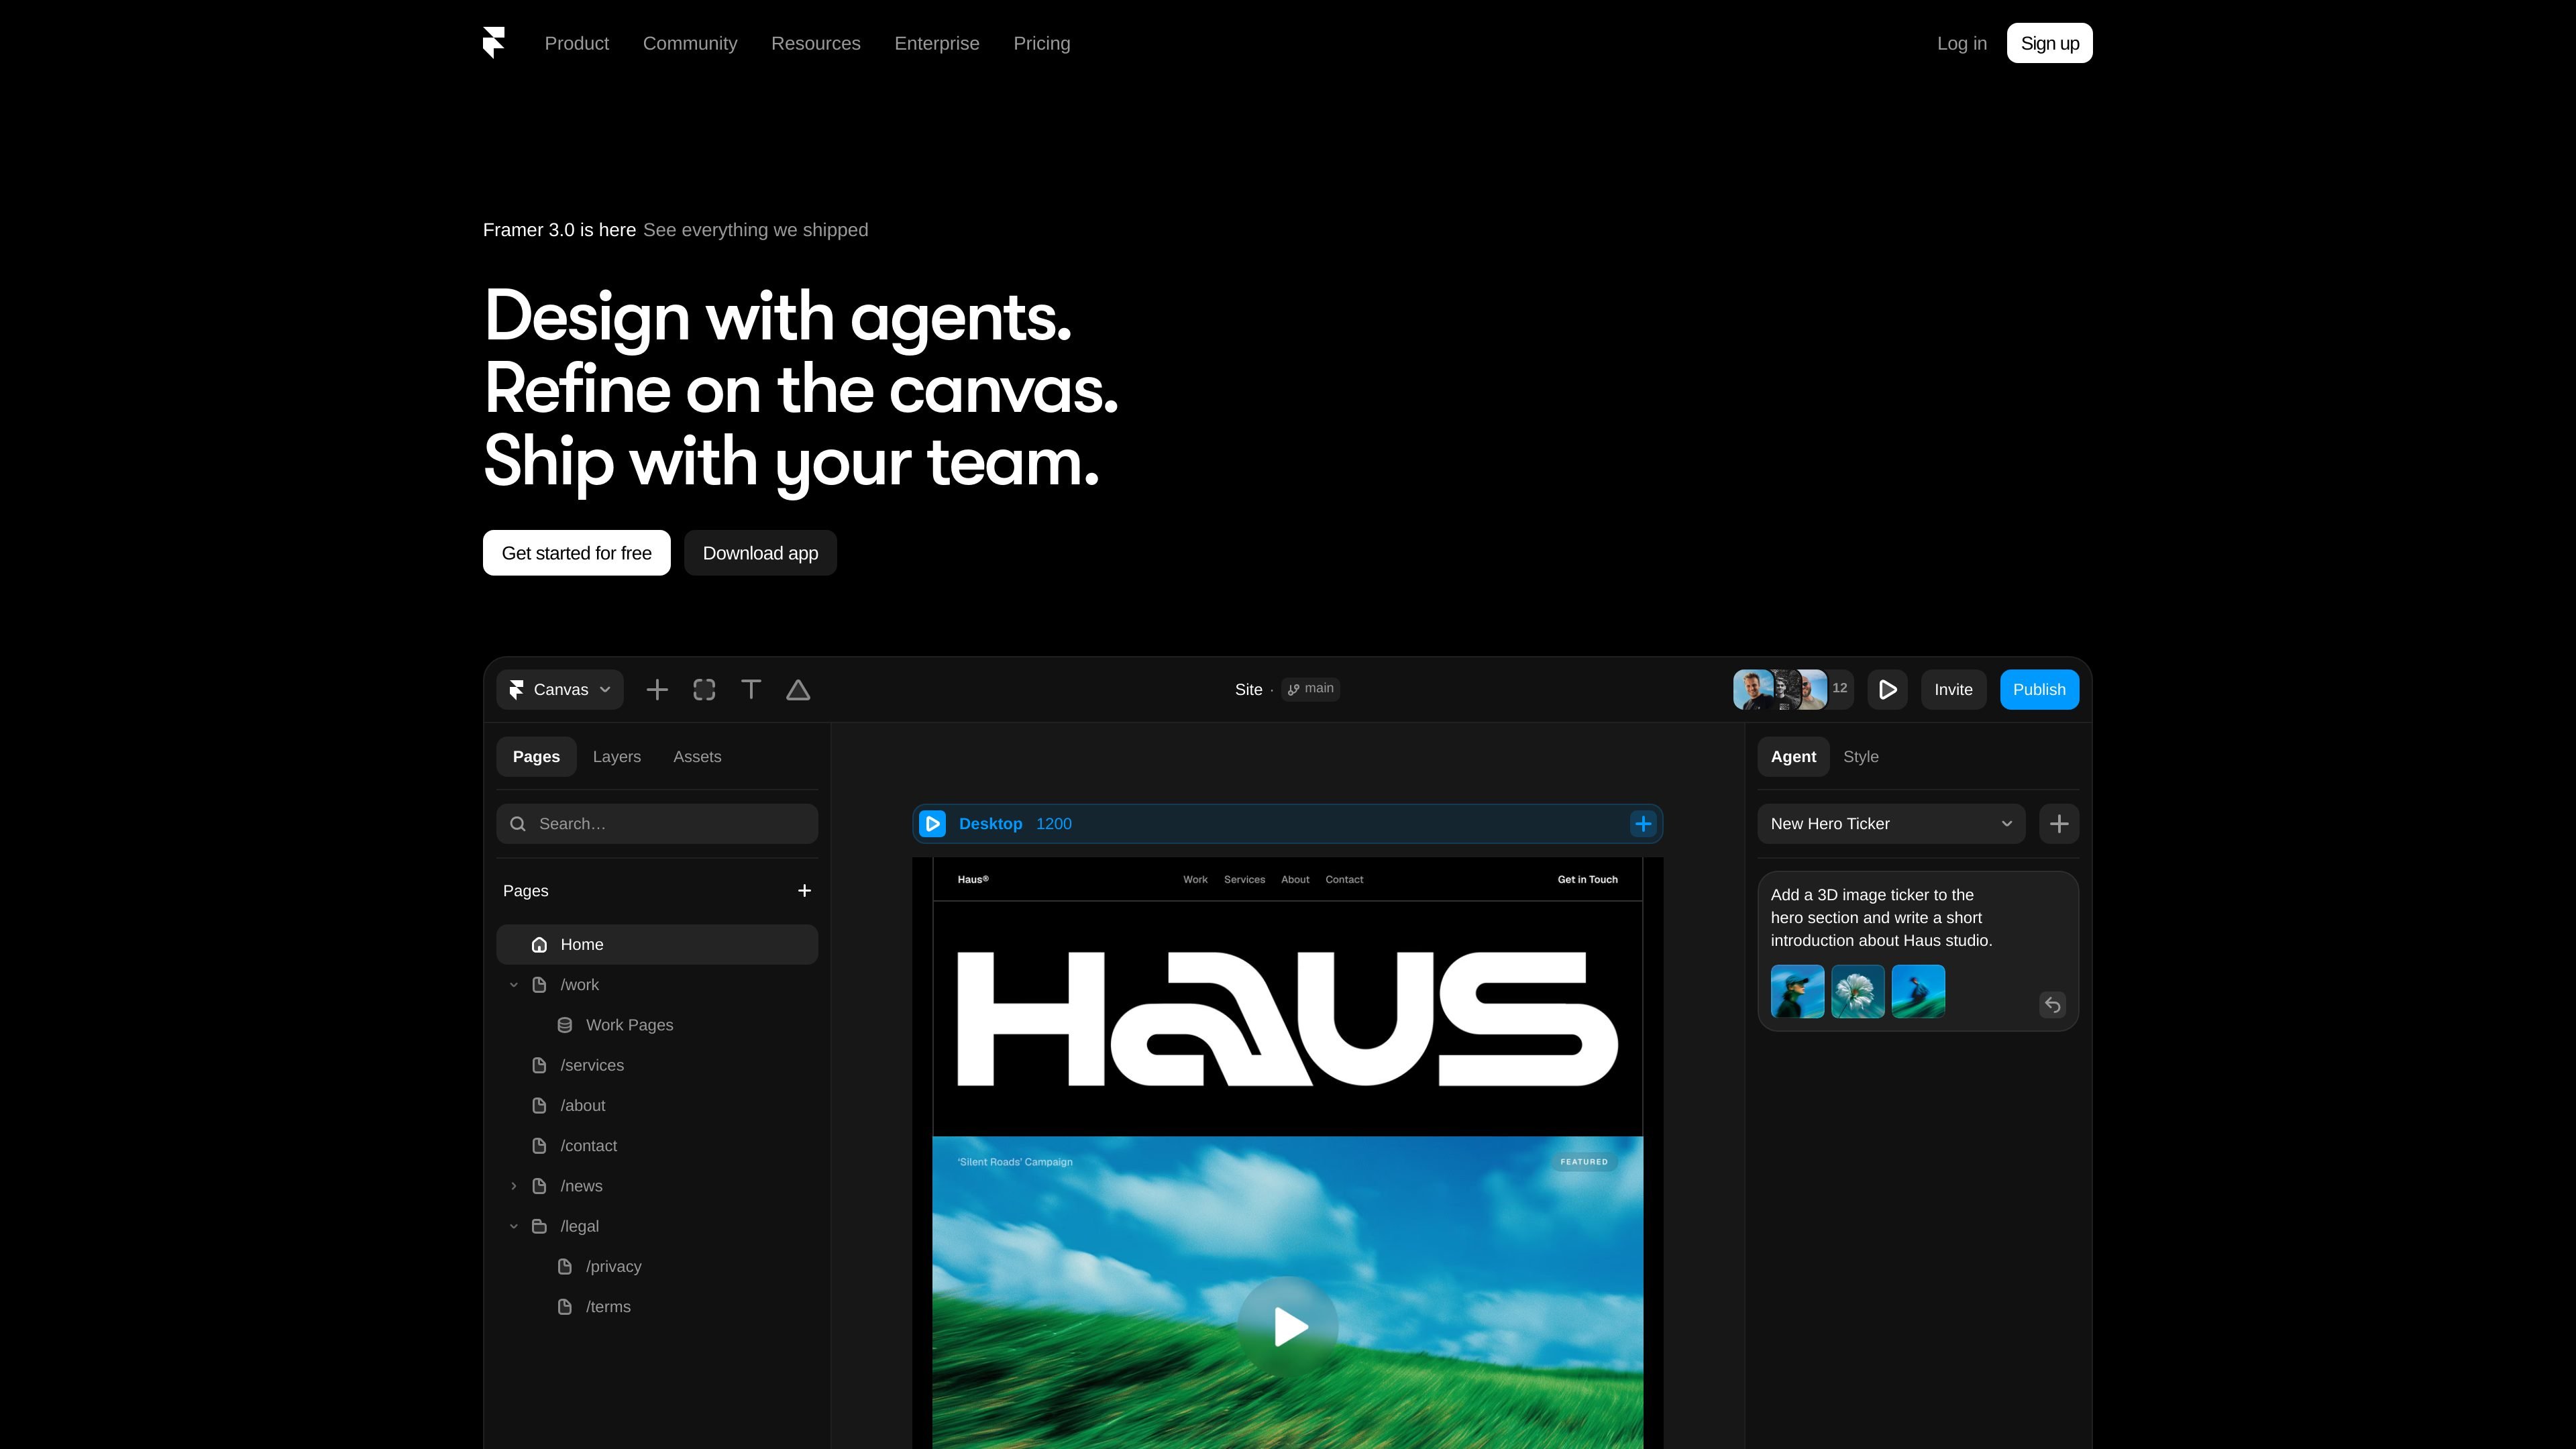Select the /services page
Screen dimensions: 2576x1449
657,1066
